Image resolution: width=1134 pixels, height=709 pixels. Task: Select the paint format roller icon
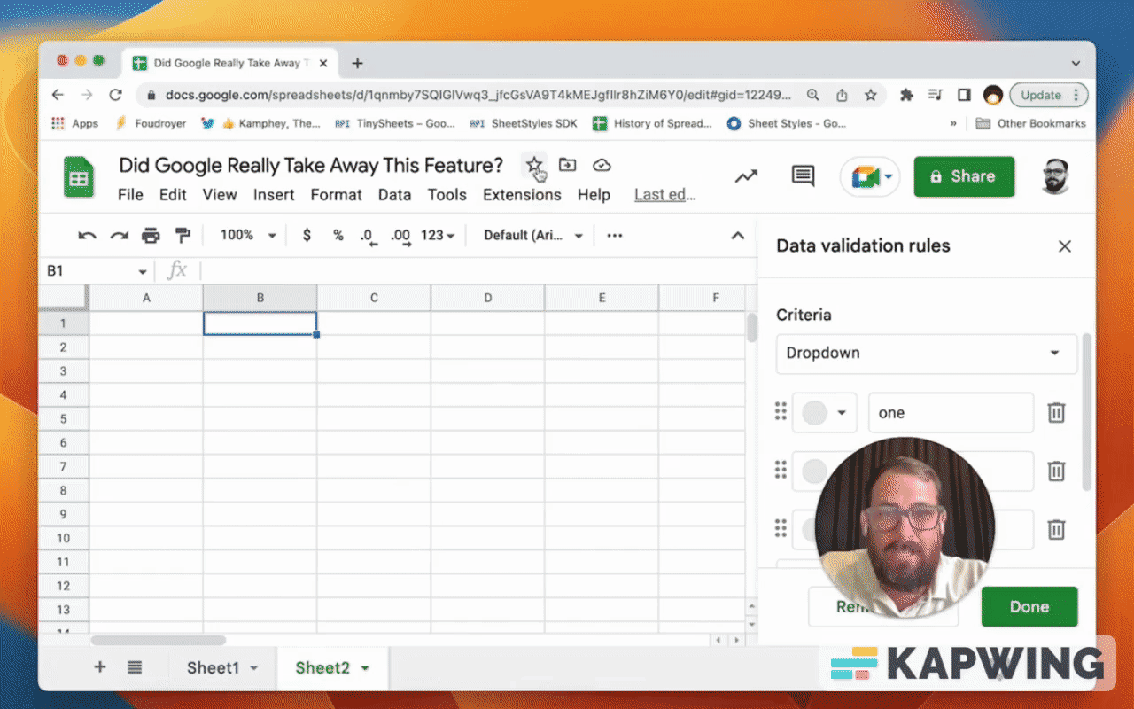tap(183, 236)
